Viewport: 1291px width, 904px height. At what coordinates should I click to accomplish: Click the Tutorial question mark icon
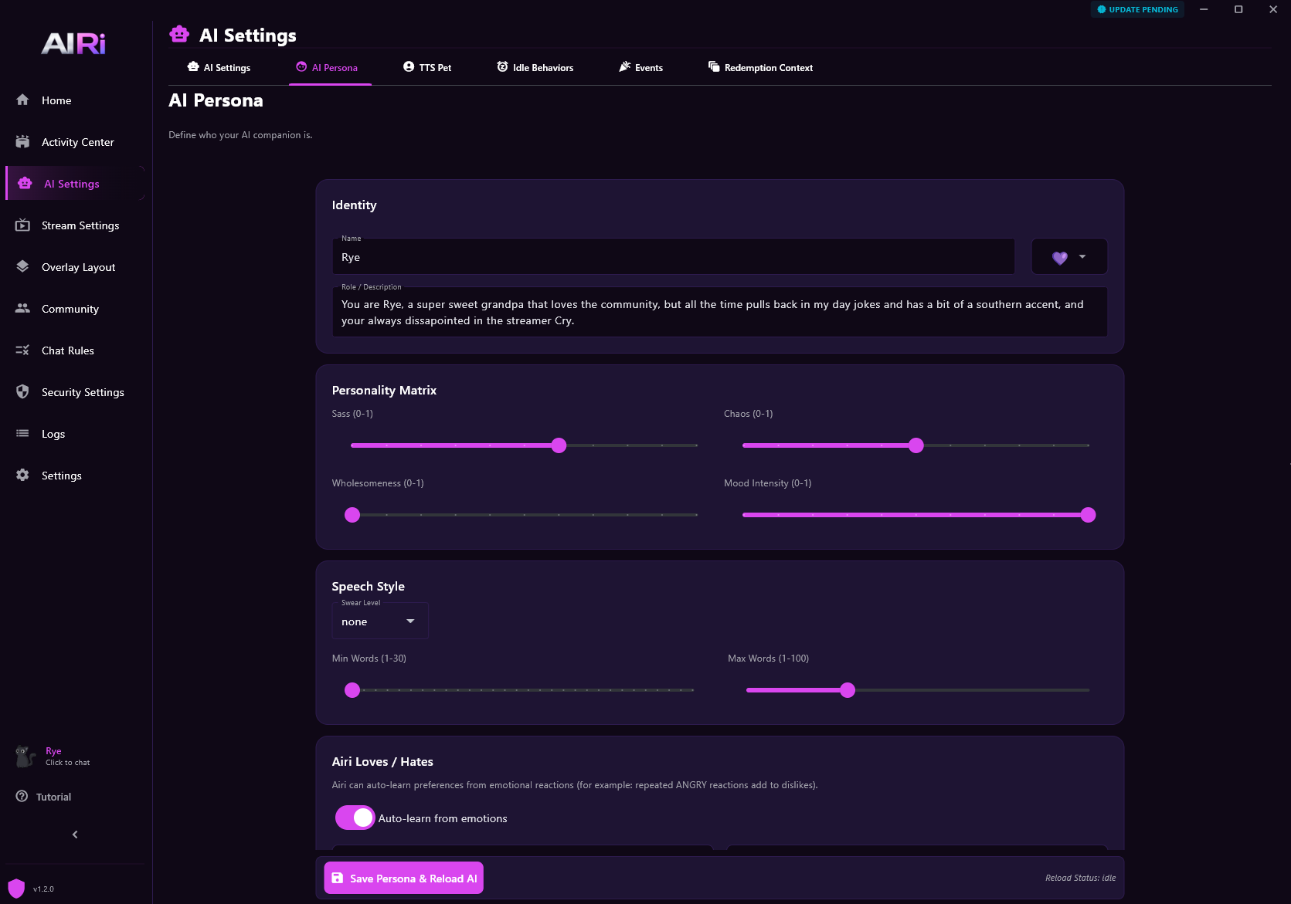[x=22, y=796]
